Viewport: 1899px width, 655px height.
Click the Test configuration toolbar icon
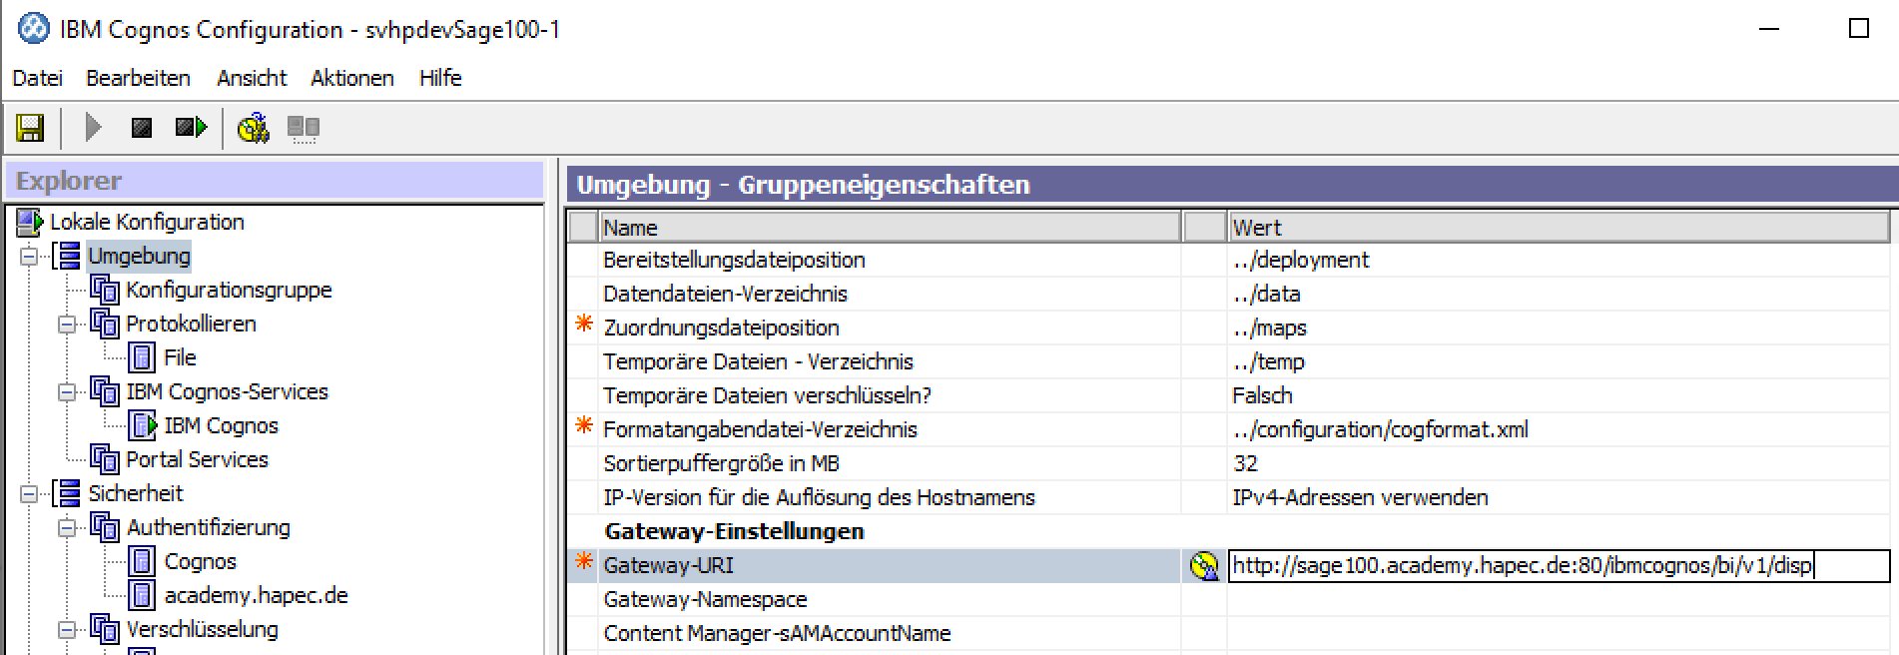point(253,128)
